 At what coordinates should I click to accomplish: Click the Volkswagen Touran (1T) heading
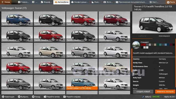(x=14, y=8)
